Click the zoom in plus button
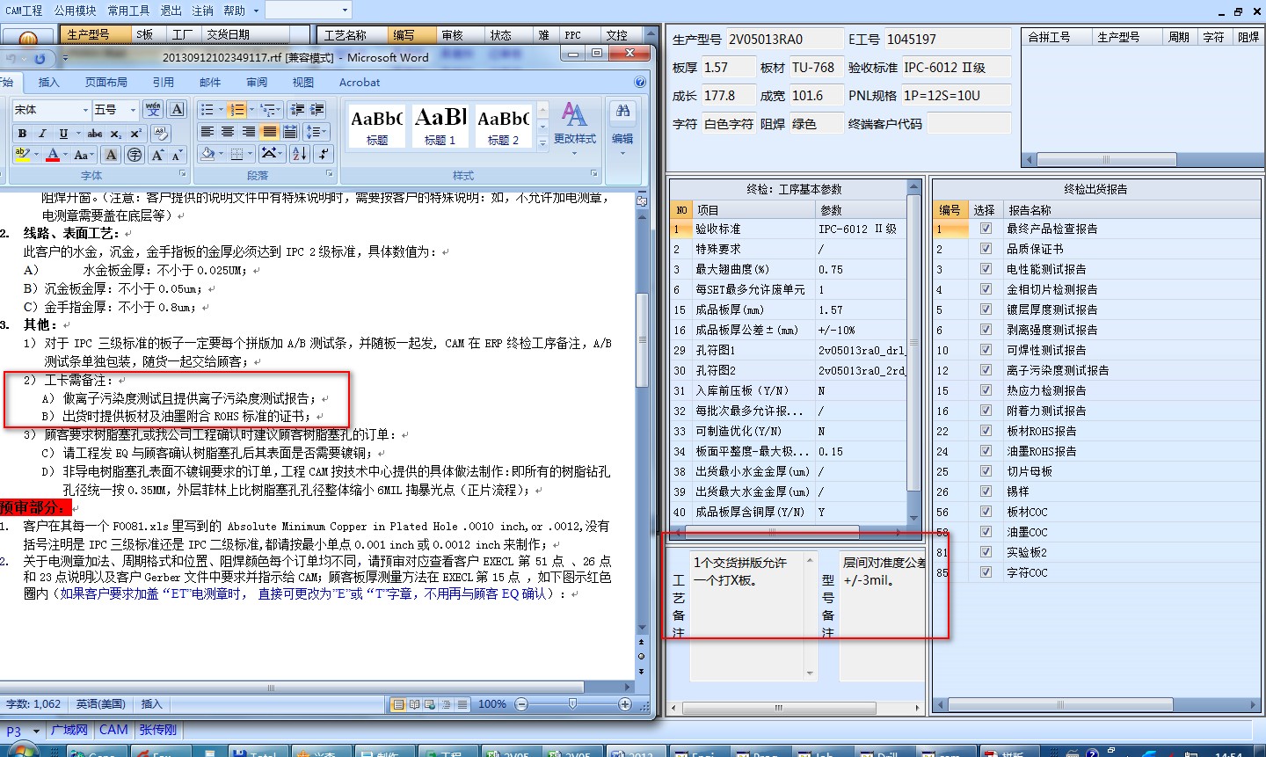 pyautogui.click(x=625, y=704)
